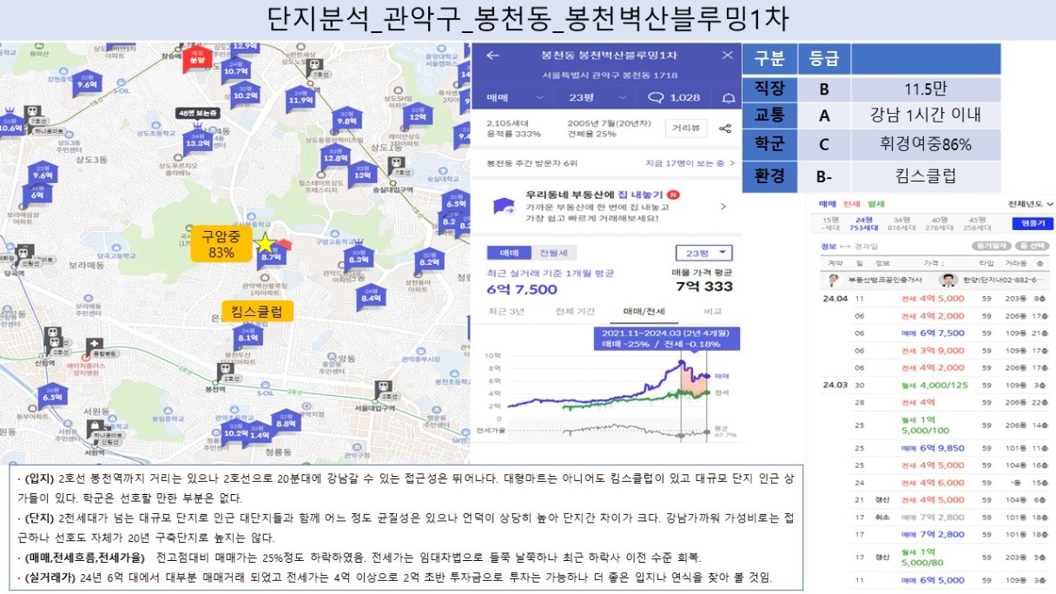Image resolution: width=1056 pixels, height=594 pixels.
Task: Click the 48명 보는중 label on the map
Action: coord(197,114)
